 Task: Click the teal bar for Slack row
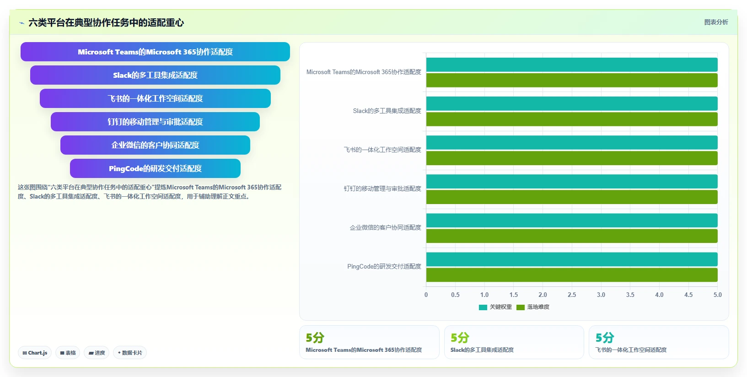pyautogui.click(x=572, y=103)
